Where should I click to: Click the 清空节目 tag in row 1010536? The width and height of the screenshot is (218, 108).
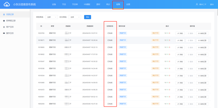(x=155, y=68)
